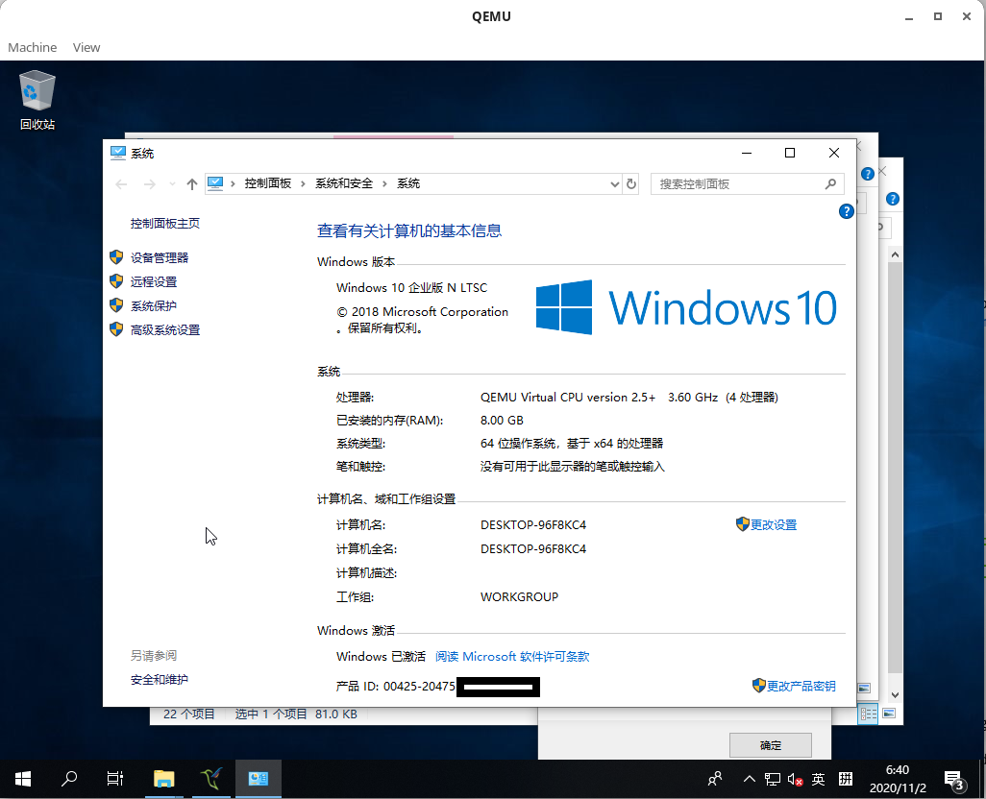
Task: Click the 确定 button in background dialog
Action: point(771,745)
